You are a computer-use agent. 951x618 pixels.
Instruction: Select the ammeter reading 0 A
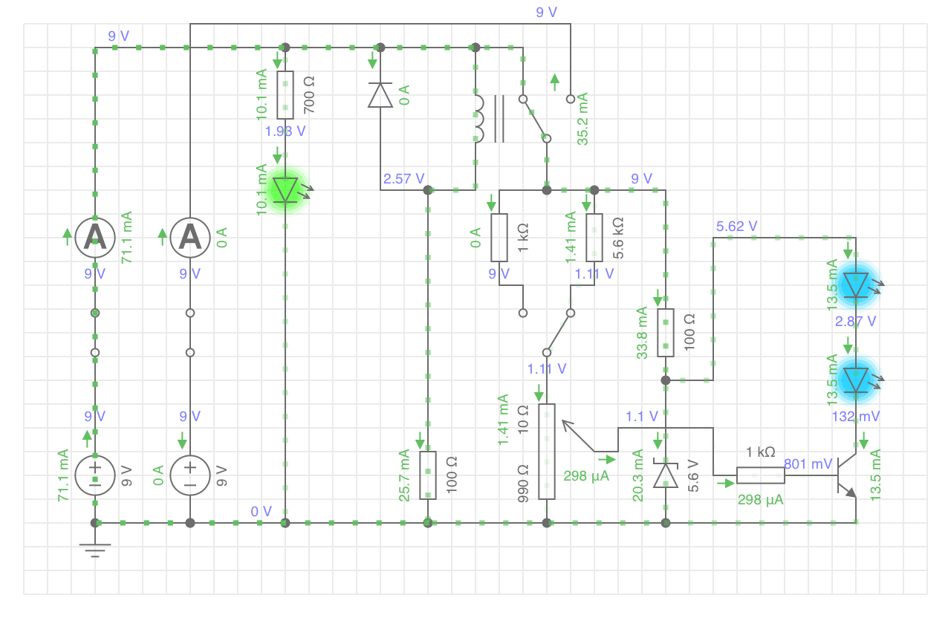[190, 237]
